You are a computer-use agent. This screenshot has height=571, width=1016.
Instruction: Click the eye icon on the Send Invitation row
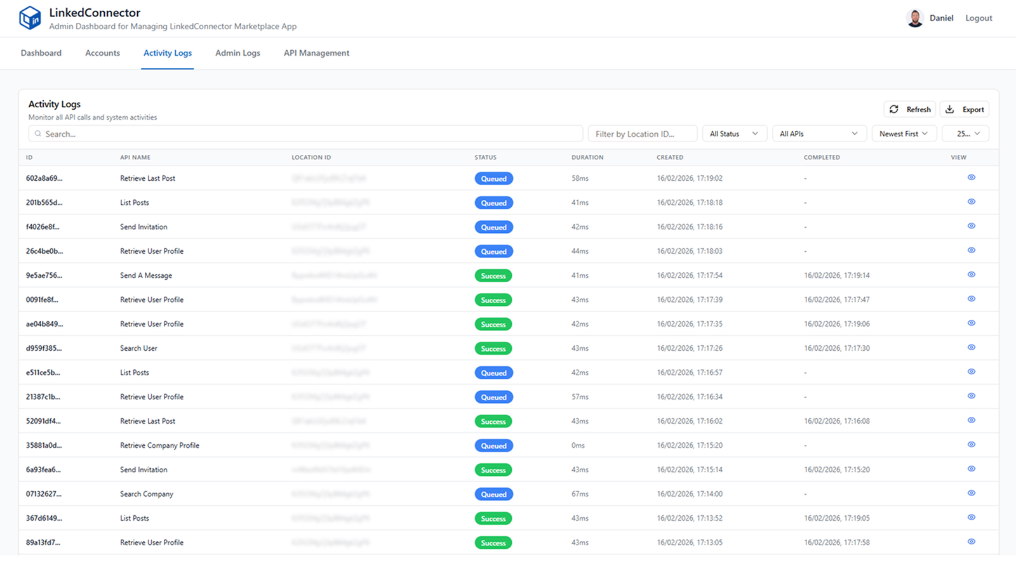pos(972,226)
